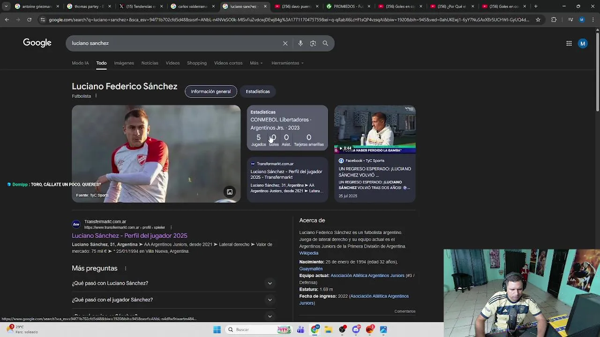The height and width of the screenshot is (337, 600).
Task: Open the Herramientas dropdown
Action: click(287, 63)
